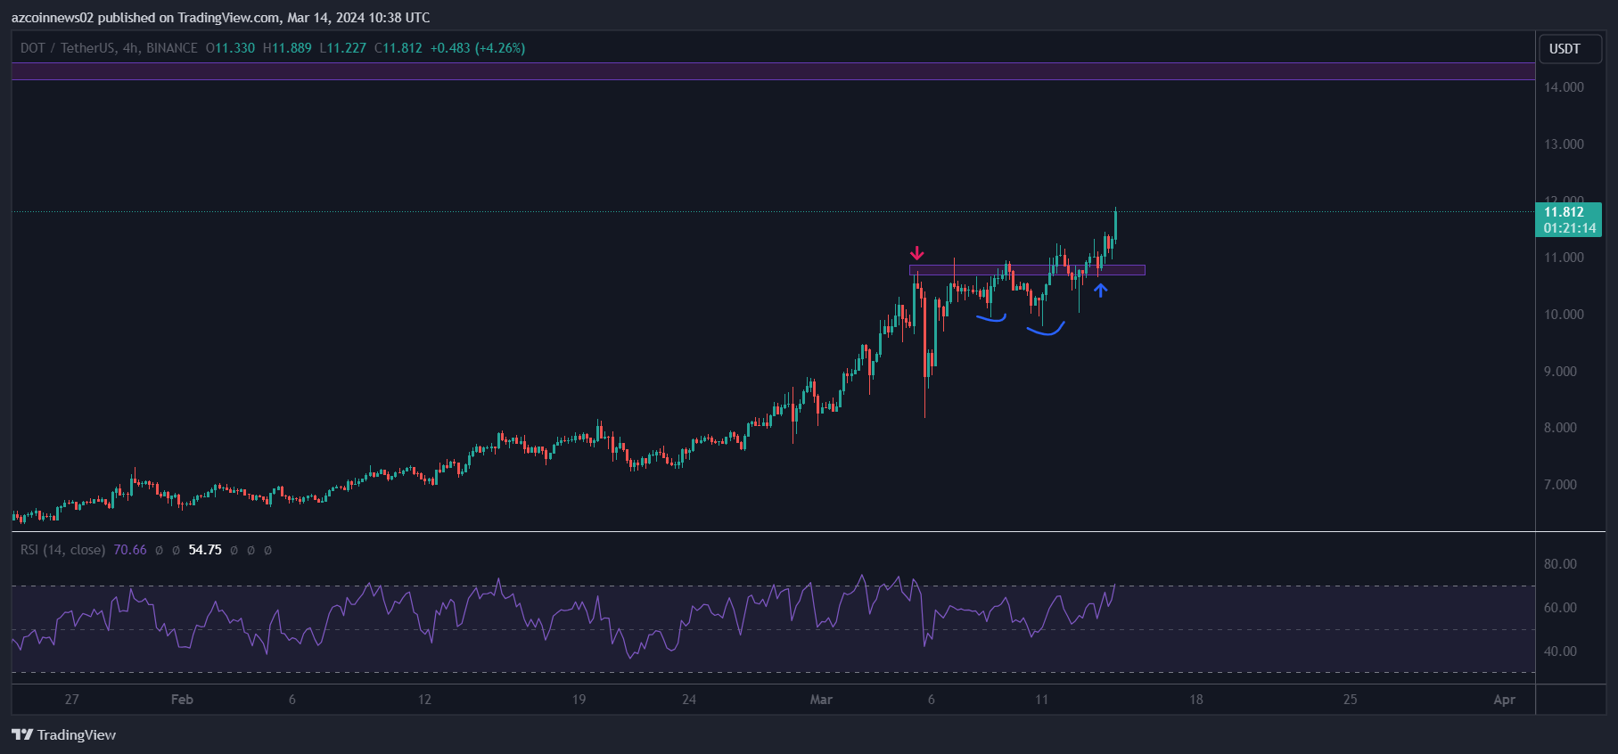The height and width of the screenshot is (754, 1618).
Task: Click the low price value L11.227
Action: point(342,48)
